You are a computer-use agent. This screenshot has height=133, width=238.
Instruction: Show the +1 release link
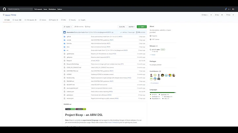pyautogui.click(x=152, y=55)
